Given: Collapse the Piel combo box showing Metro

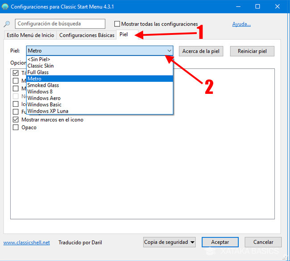Looking at the screenshot, I should coord(99,51).
